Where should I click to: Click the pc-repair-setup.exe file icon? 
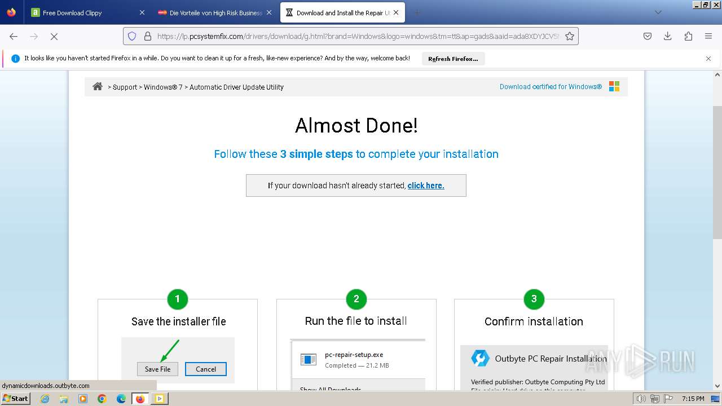tap(309, 359)
